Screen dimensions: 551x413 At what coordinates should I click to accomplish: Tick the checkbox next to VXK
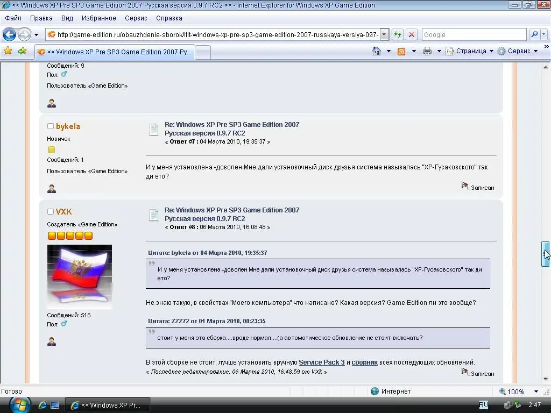pyautogui.click(x=51, y=211)
